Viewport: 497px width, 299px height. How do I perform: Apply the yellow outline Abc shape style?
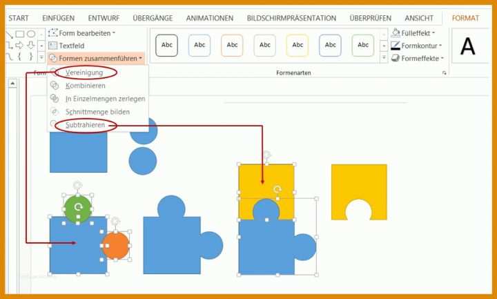coord(298,46)
